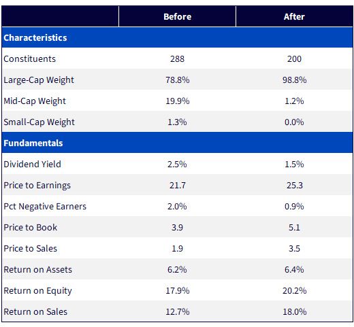Click the Mid-Cap Weight Before value 19.9%
Viewport: 354px width, 327px height.
[x=177, y=101]
